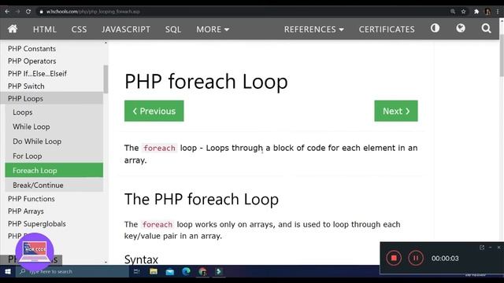
Task: Go to Next chapter button
Action: coord(396,111)
